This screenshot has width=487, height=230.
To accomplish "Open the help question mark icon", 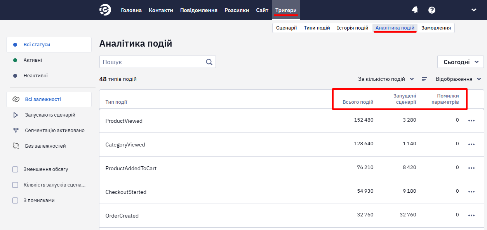I will tap(432, 10).
